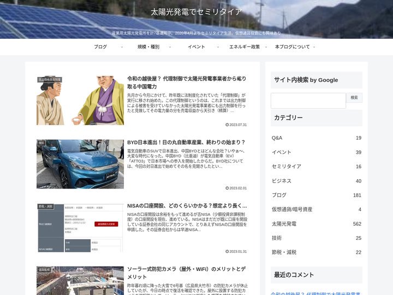Image resolution: width=393 pixels, height=295 pixels.
Task: Click the 検索 search button
Action: click(354, 98)
